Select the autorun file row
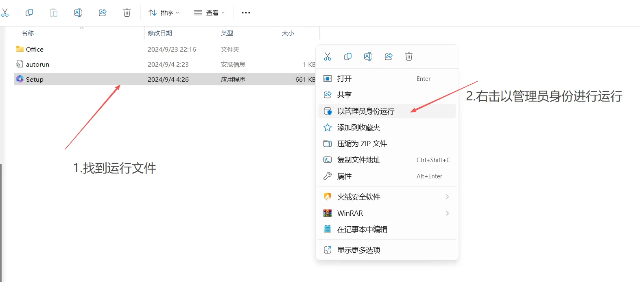Screen dimensions: 640x282 coord(165,64)
